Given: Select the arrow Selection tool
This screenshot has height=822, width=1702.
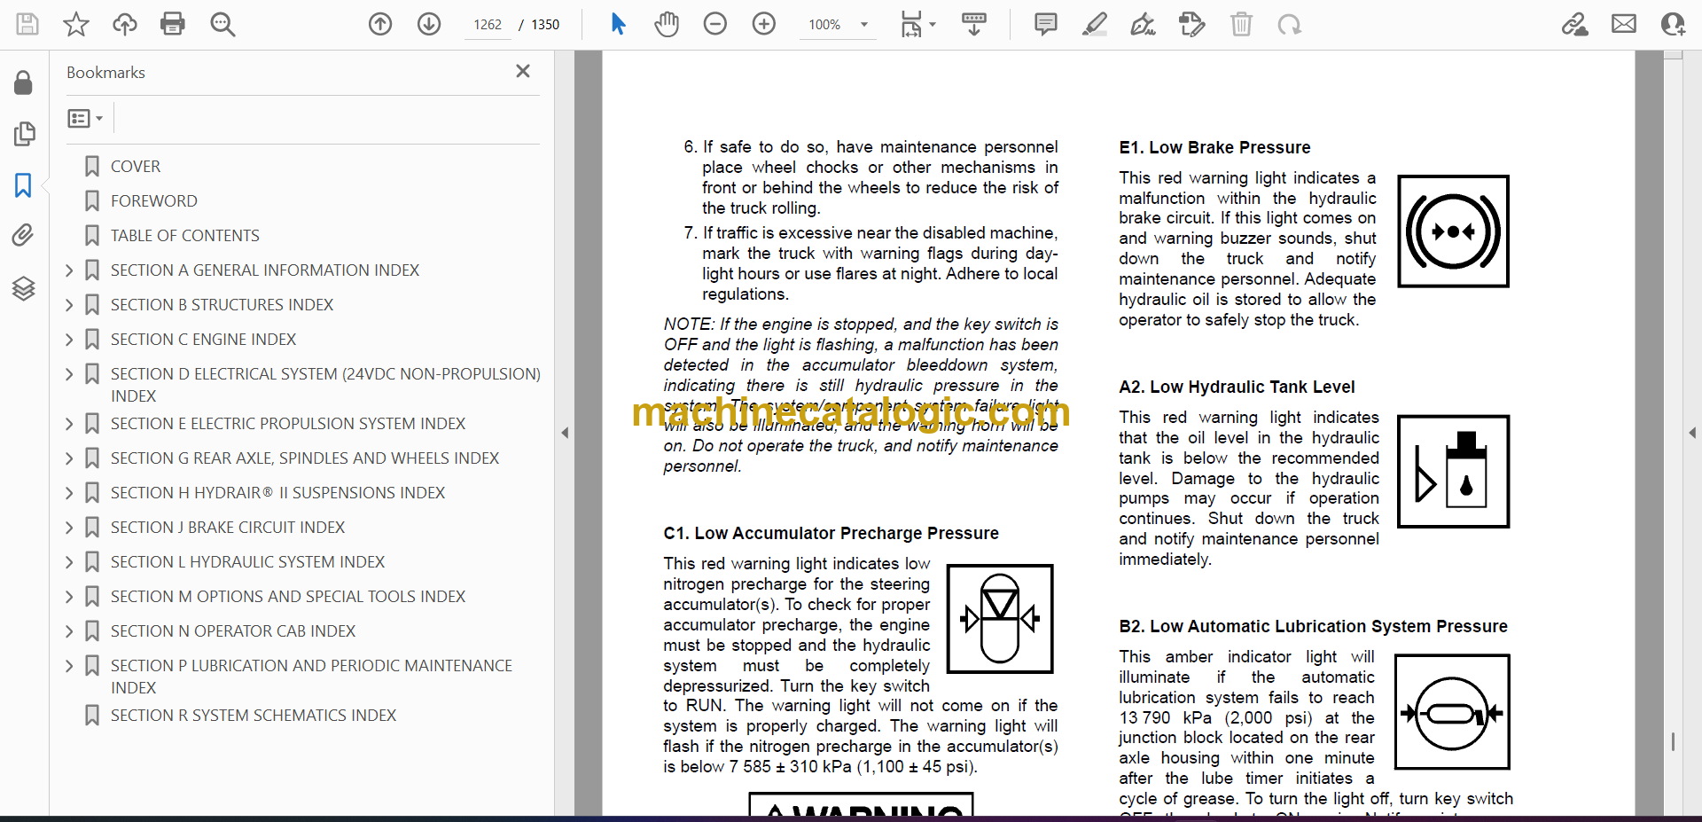Looking at the screenshot, I should pyautogui.click(x=618, y=24).
